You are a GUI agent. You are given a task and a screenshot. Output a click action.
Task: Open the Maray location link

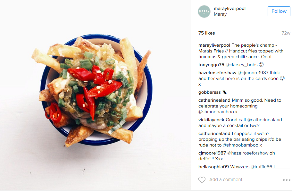tap(220, 14)
